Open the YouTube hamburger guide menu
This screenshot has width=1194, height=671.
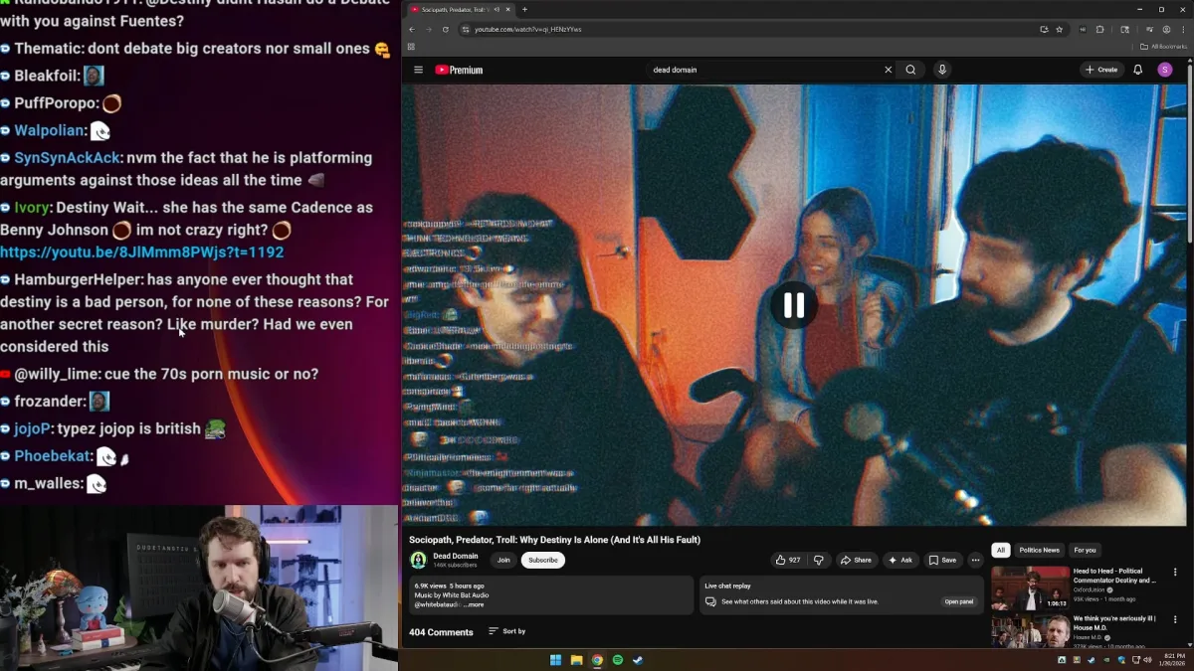pyautogui.click(x=418, y=70)
